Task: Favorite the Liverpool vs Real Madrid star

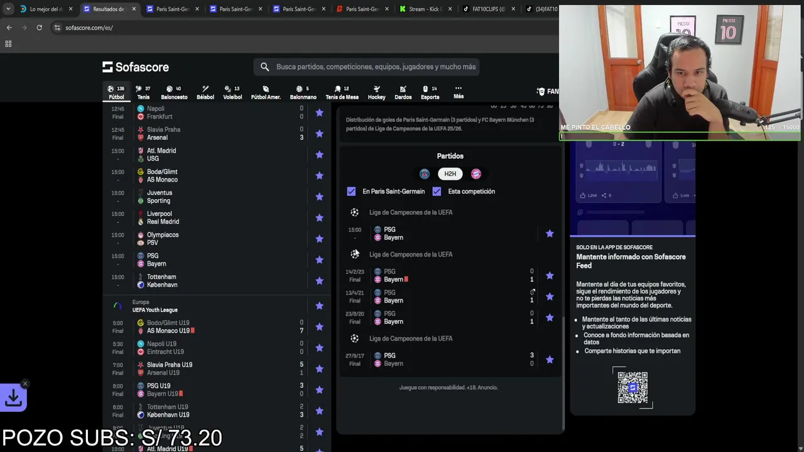Action: point(319,218)
